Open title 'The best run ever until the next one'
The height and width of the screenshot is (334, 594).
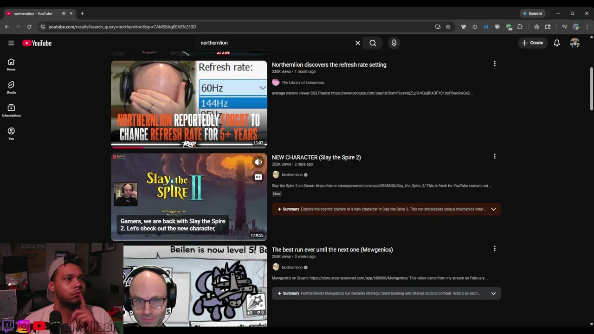pyautogui.click(x=332, y=250)
